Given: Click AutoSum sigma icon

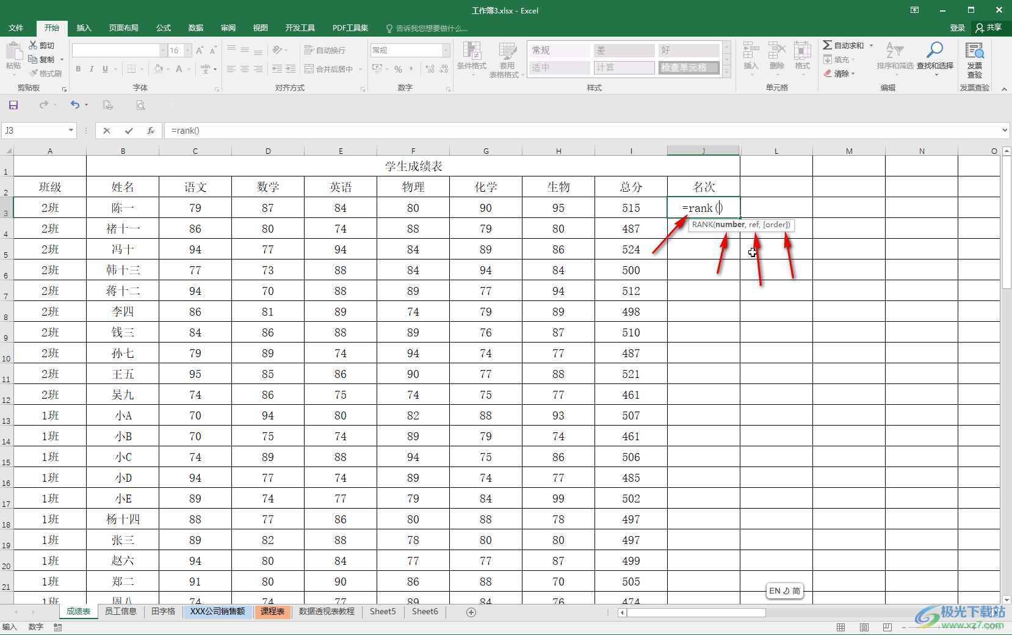Looking at the screenshot, I should [x=827, y=45].
